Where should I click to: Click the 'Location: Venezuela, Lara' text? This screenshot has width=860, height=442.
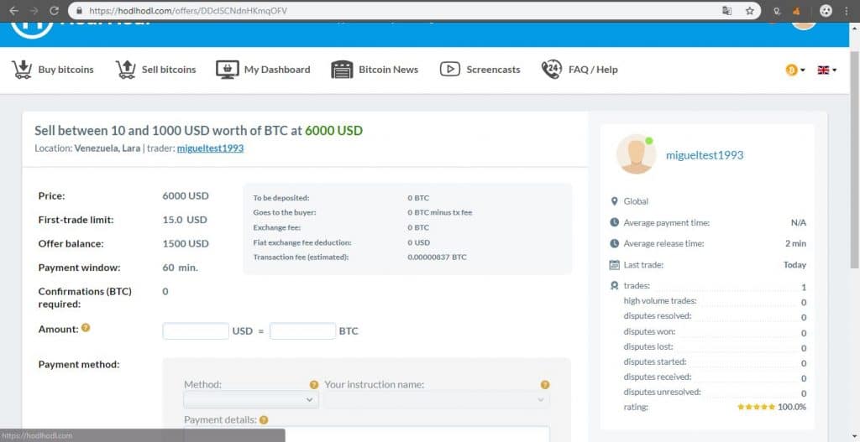87,148
